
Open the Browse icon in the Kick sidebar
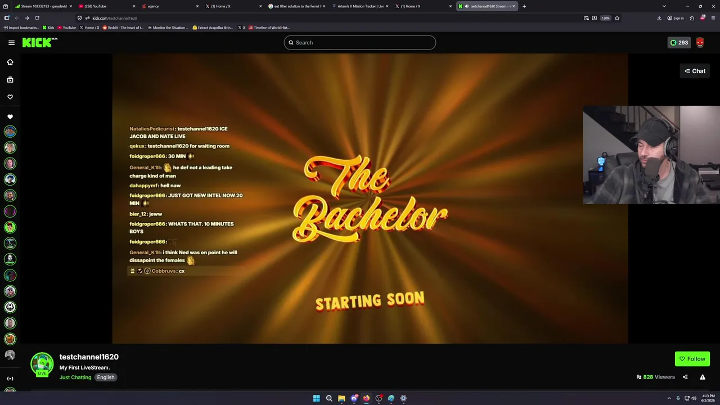pos(10,80)
